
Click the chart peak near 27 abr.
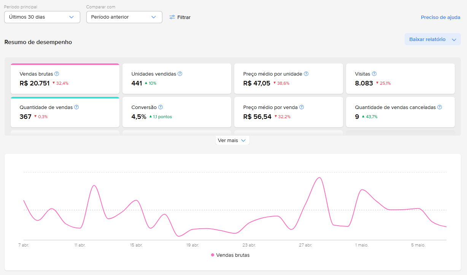click(320, 178)
